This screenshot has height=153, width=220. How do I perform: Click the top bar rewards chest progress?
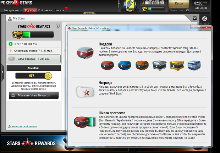pyautogui.click(x=153, y=9)
